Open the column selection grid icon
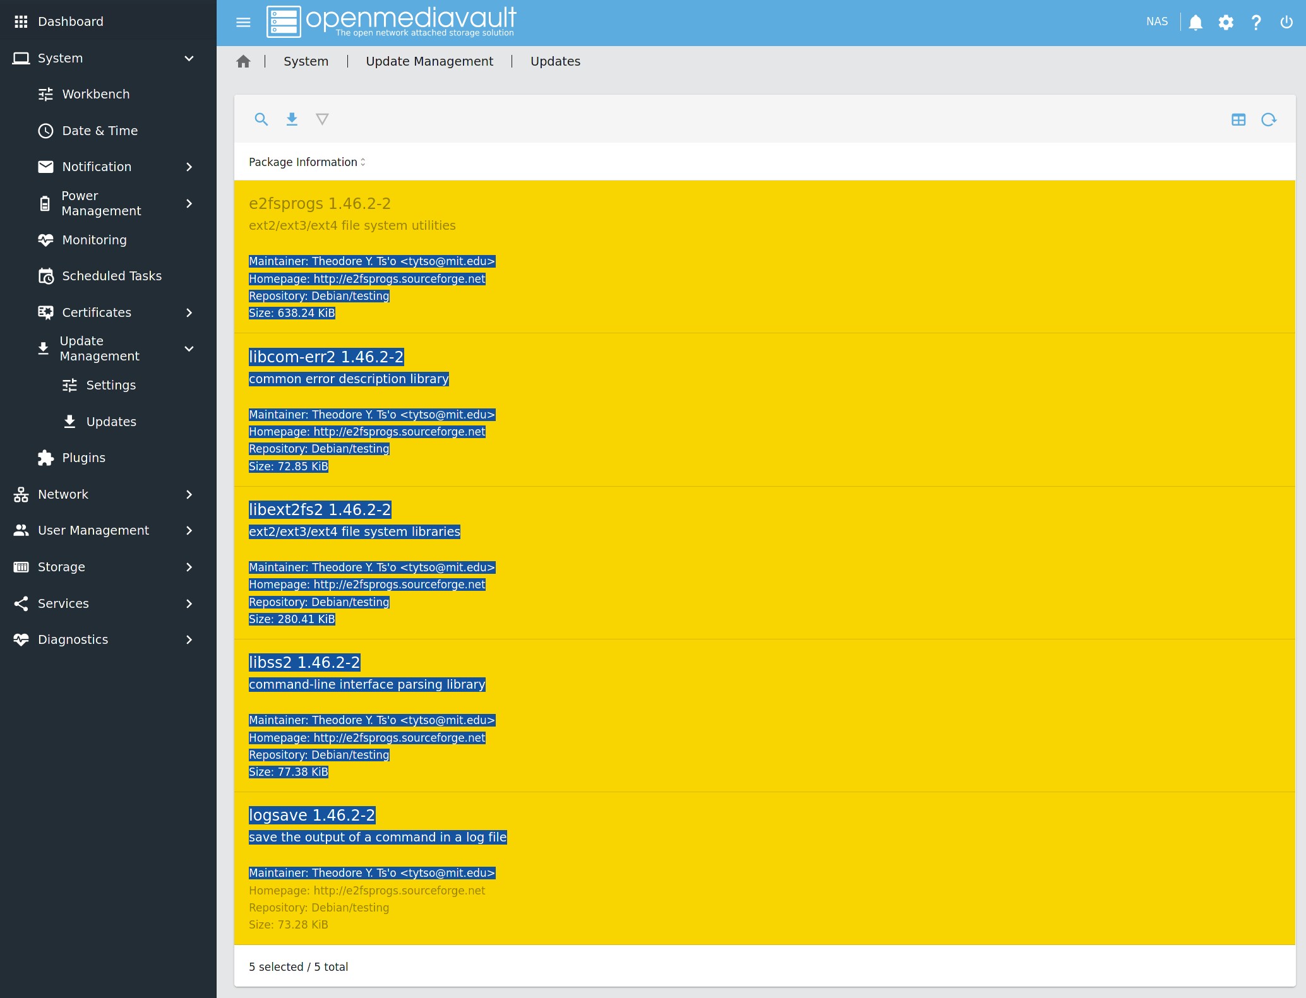 (1238, 119)
